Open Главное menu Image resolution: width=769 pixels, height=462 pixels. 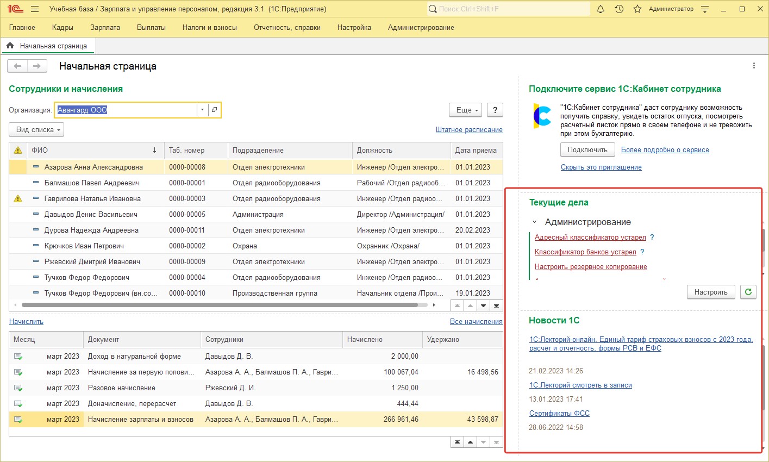pos(22,27)
